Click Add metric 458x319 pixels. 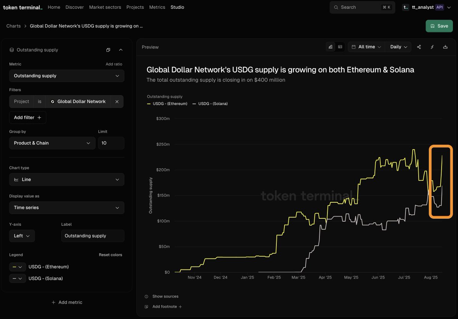[67, 302]
